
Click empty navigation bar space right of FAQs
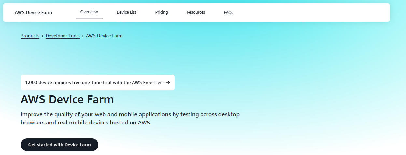coord(309,13)
